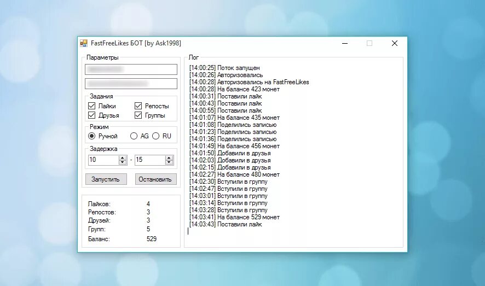Image resolution: width=485 pixels, height=286 pixels.
Task: Click the Друзей: statistics label
Action: pyautogui.click(x=99, y=220)
